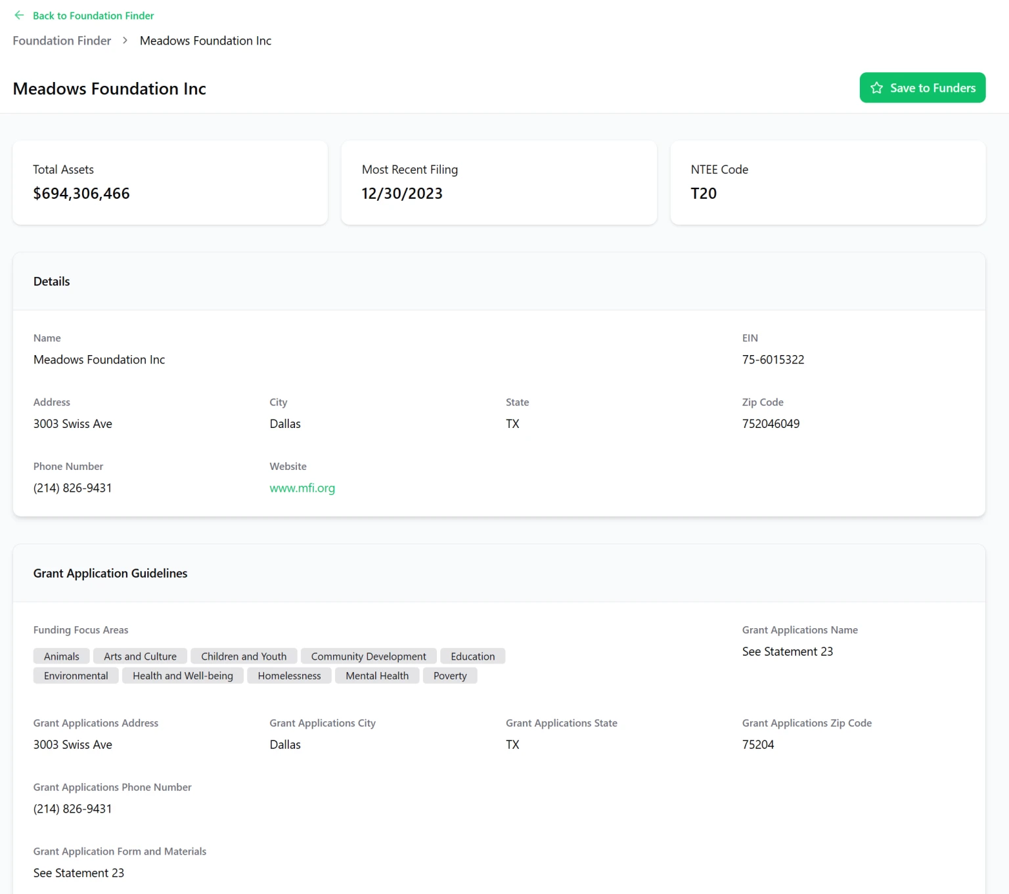The image size is (1009, 894).
Task: Click the Total Assets card
Action: point(170,182)
